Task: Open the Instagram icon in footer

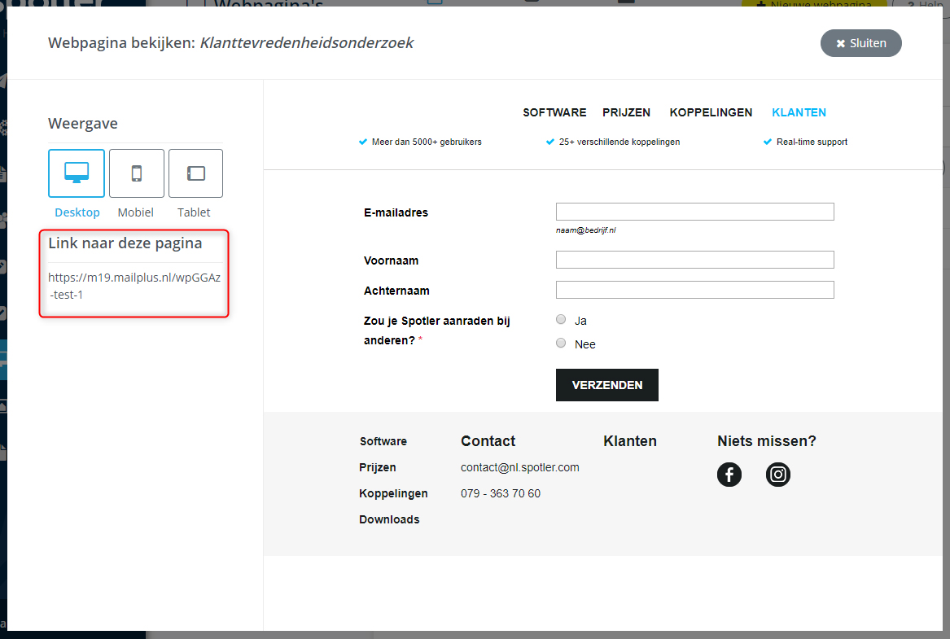Action: click(777, 475)
